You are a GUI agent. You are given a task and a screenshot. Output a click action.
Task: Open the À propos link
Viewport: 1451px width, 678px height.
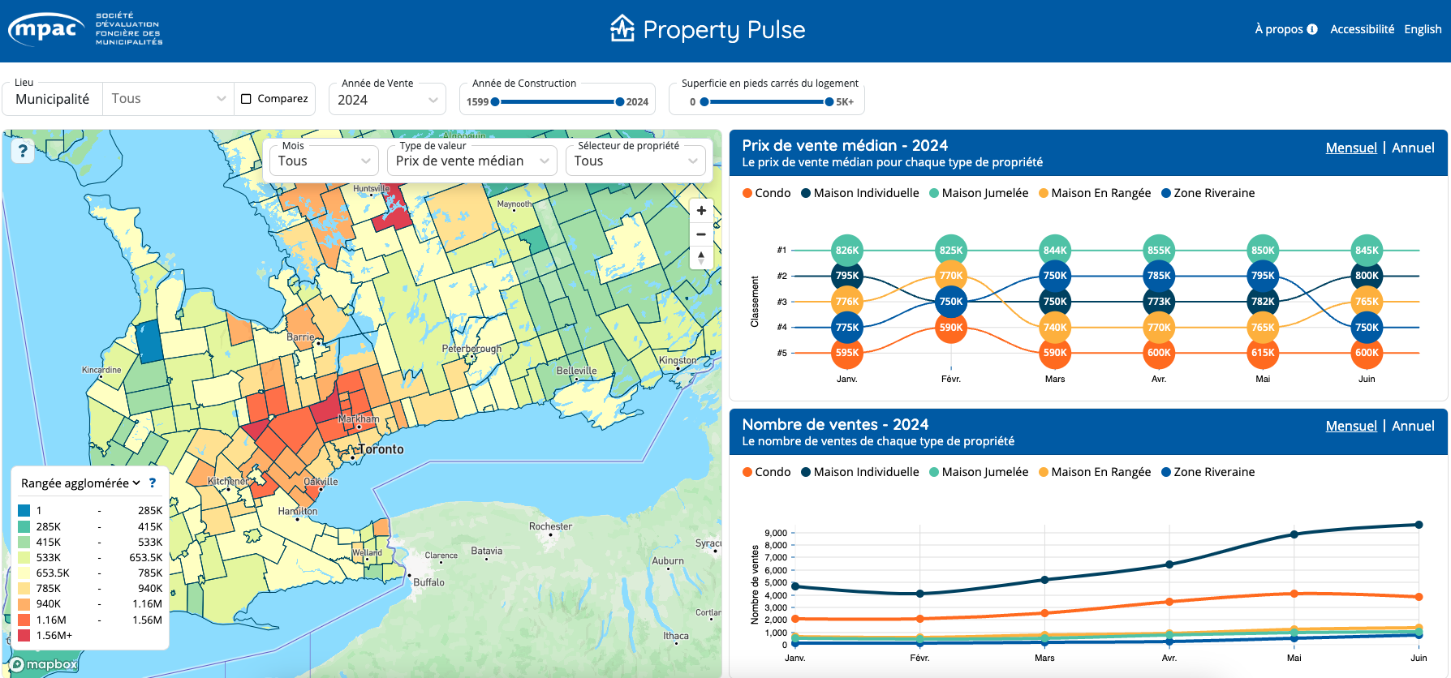pos(1279,29)
